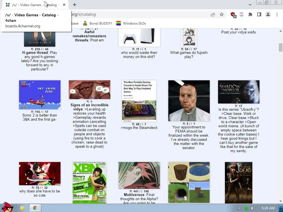This screenshot has height=212, width=283.
Task: Show hidden system tray icons arrow
Action: pyautogui.click(x=239, y=208)
